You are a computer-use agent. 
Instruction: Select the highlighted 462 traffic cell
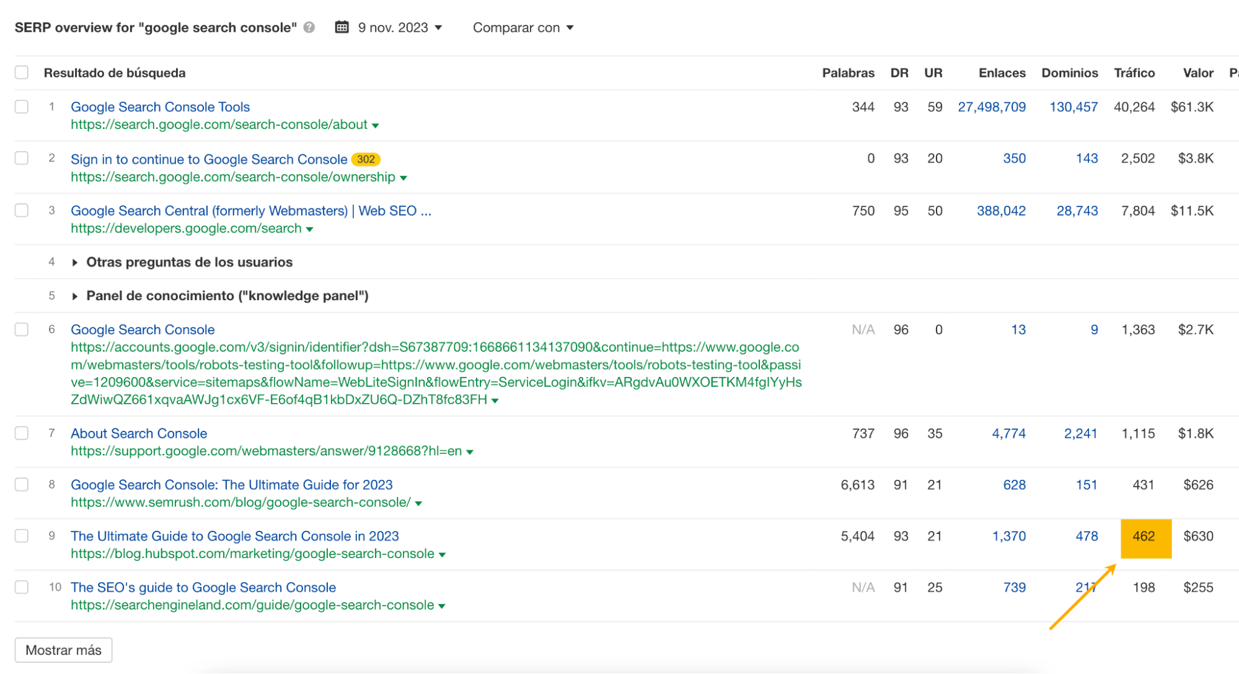1145,536
